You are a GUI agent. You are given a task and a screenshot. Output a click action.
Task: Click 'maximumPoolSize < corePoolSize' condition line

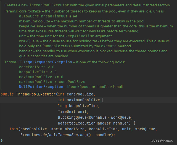tap(52, 82)
